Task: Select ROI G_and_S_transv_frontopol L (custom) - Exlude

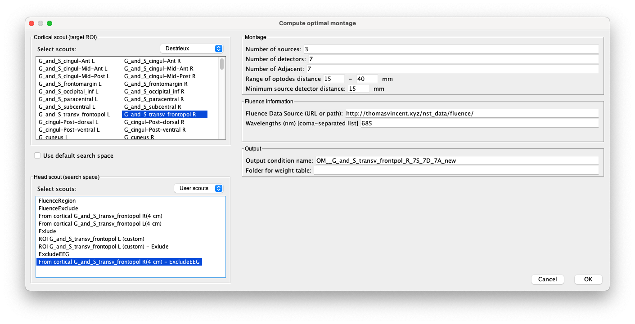Action: (x=104, y=246)
